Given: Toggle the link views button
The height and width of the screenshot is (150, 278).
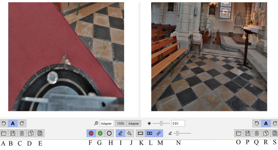Looking at the screenshot, I should (x=158, y=133).
